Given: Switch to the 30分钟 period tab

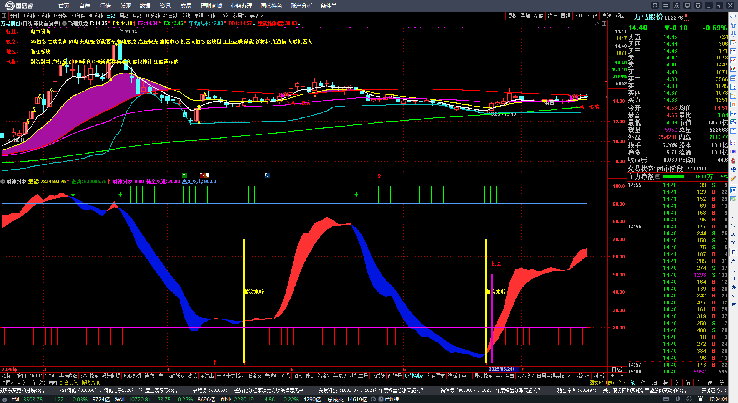Looking at the screenshot, I should 78,16.
